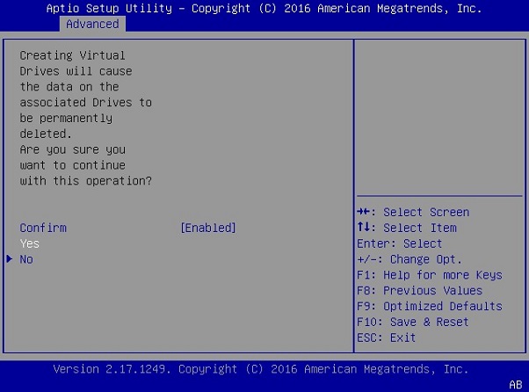Click the +/-: Change Opt. hint

tap(409, 259)
